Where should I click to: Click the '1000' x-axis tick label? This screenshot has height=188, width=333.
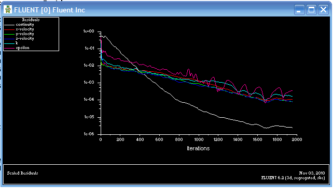pos(199,139)
